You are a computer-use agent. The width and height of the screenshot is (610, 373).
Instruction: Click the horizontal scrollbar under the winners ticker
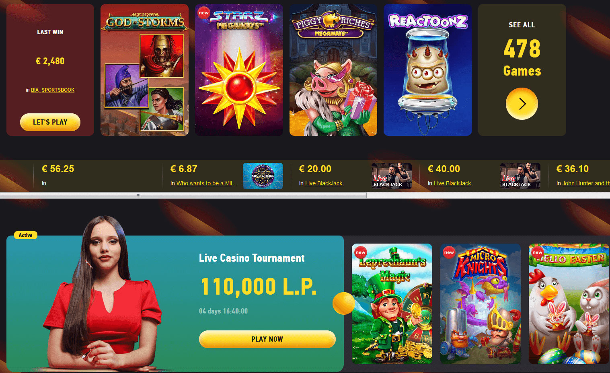point(183,195)
